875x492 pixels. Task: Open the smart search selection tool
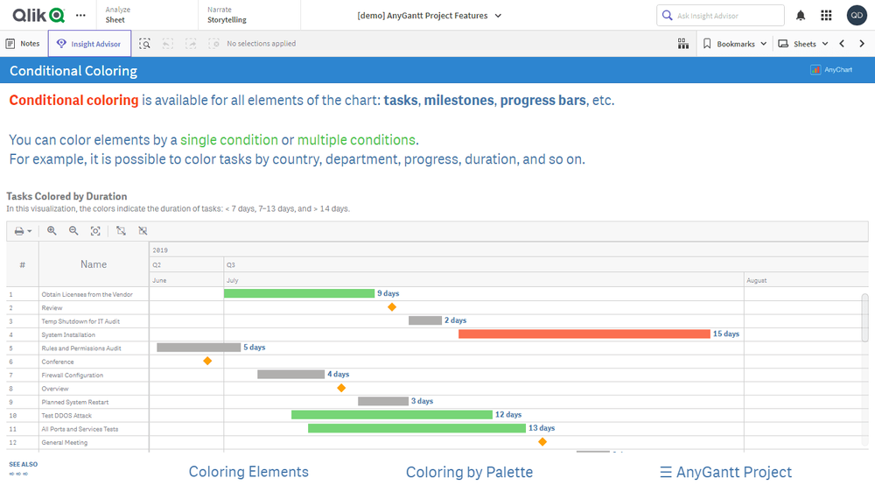pos(145,44)
